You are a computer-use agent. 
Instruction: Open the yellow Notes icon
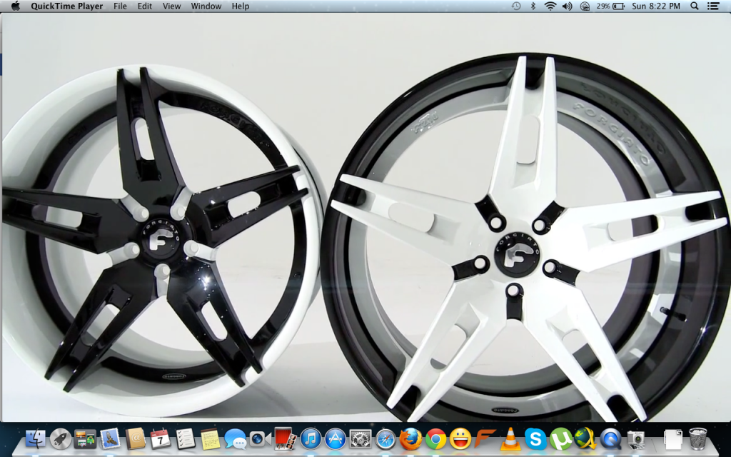211,439
